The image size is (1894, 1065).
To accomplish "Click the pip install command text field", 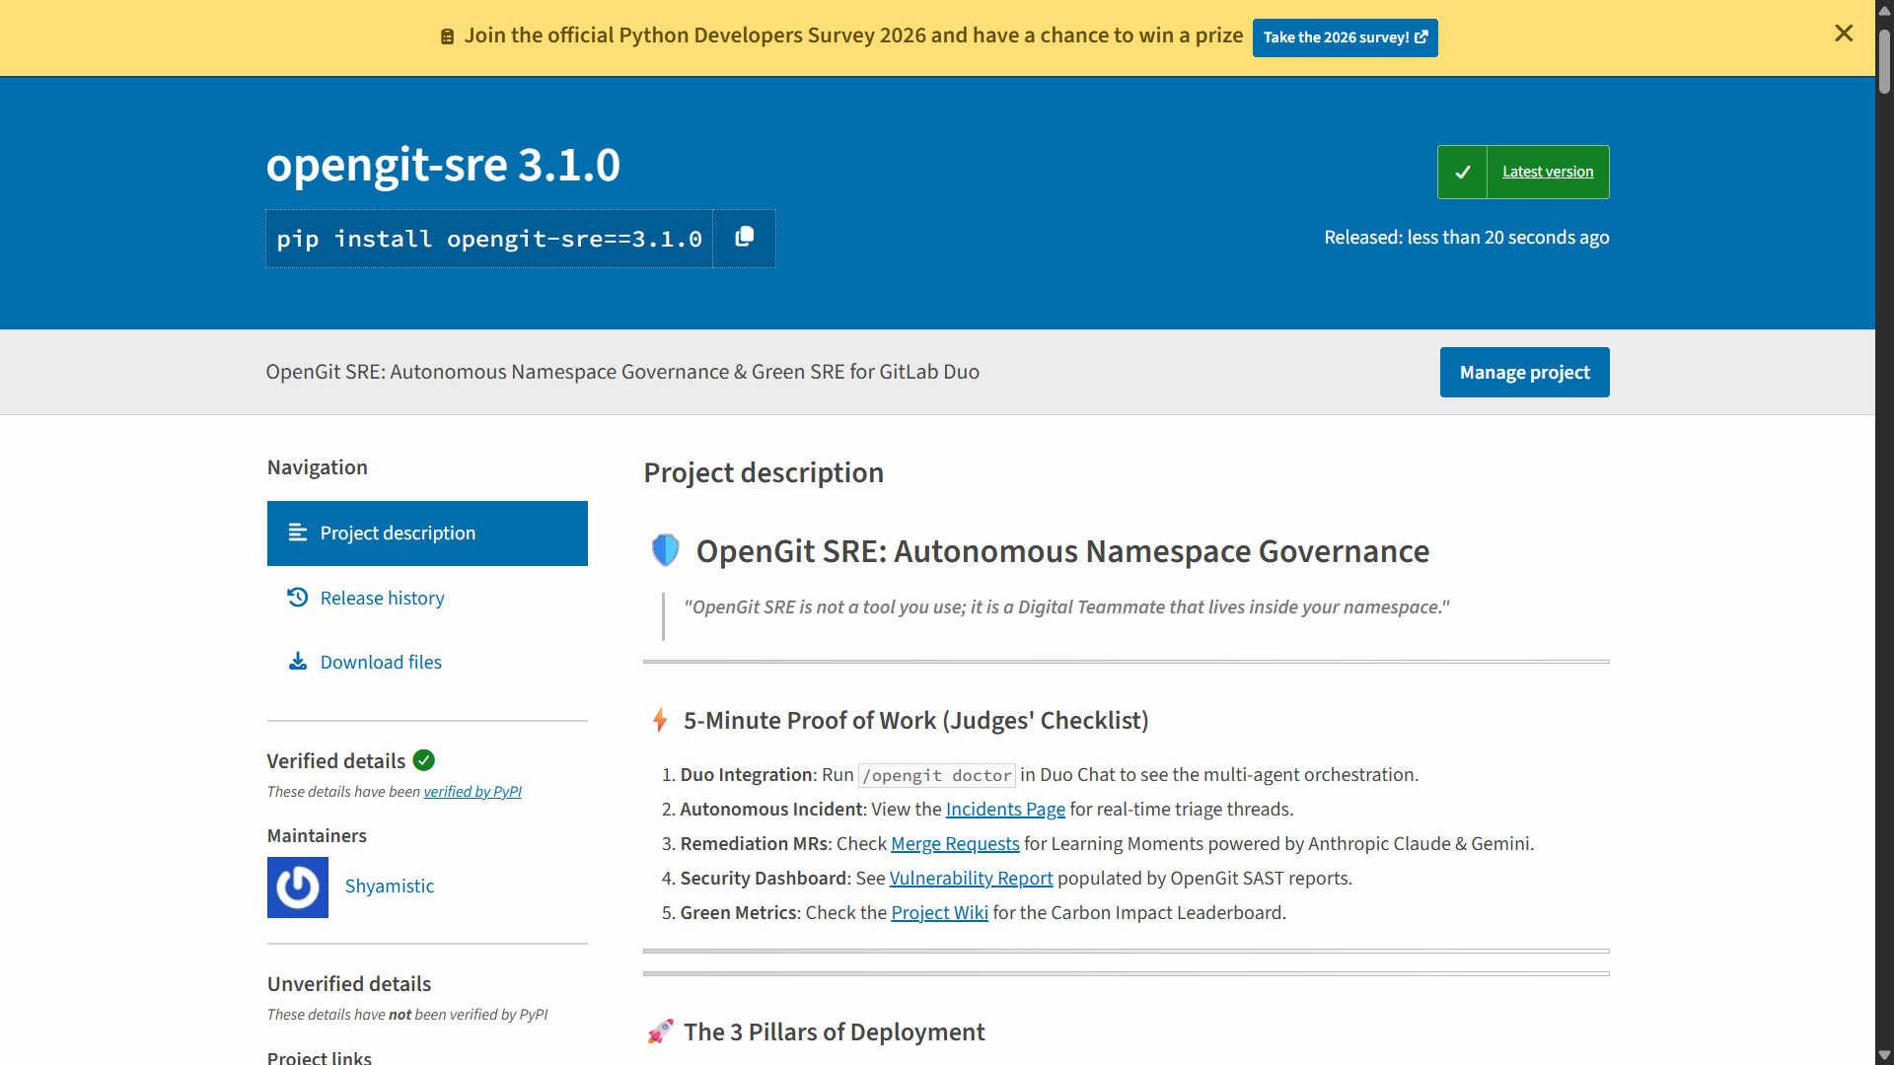I will (489, 239).
